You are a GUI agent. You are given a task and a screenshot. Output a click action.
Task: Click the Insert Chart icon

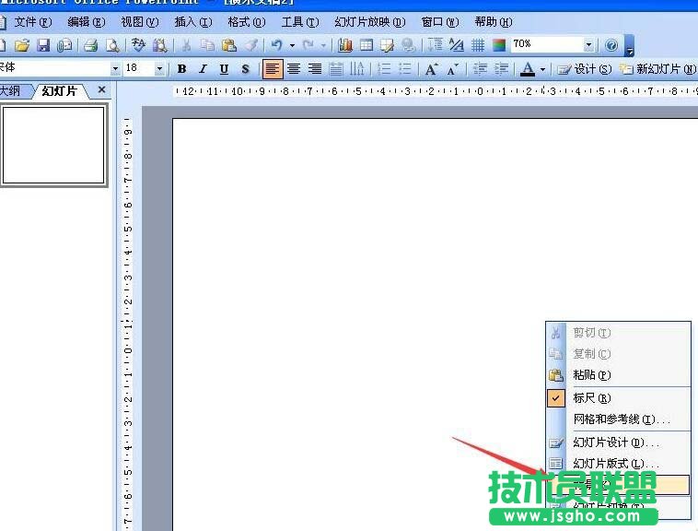[x=345, y=45]
